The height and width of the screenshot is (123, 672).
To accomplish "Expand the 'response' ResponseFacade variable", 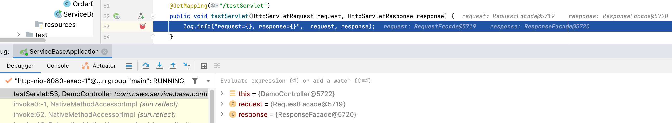I will click(x=222, y=114).
